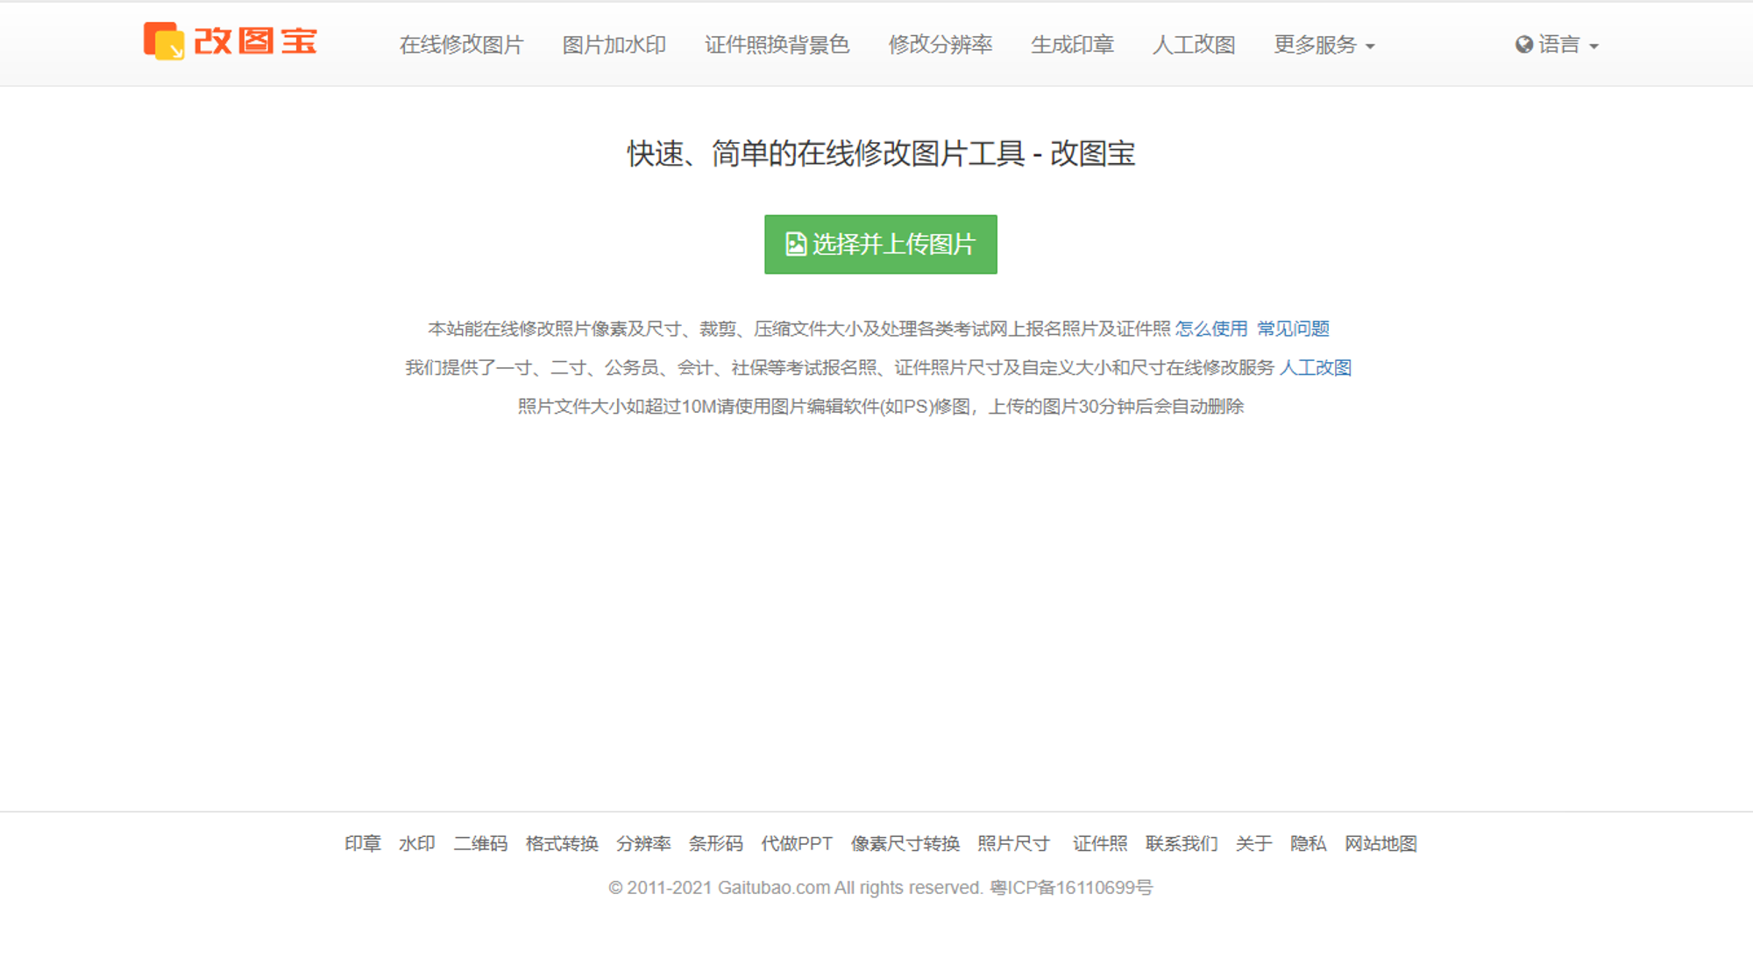1753x965 pixels.
Task: Open 格式转换 footer link
Action: (x=562, y=843)
